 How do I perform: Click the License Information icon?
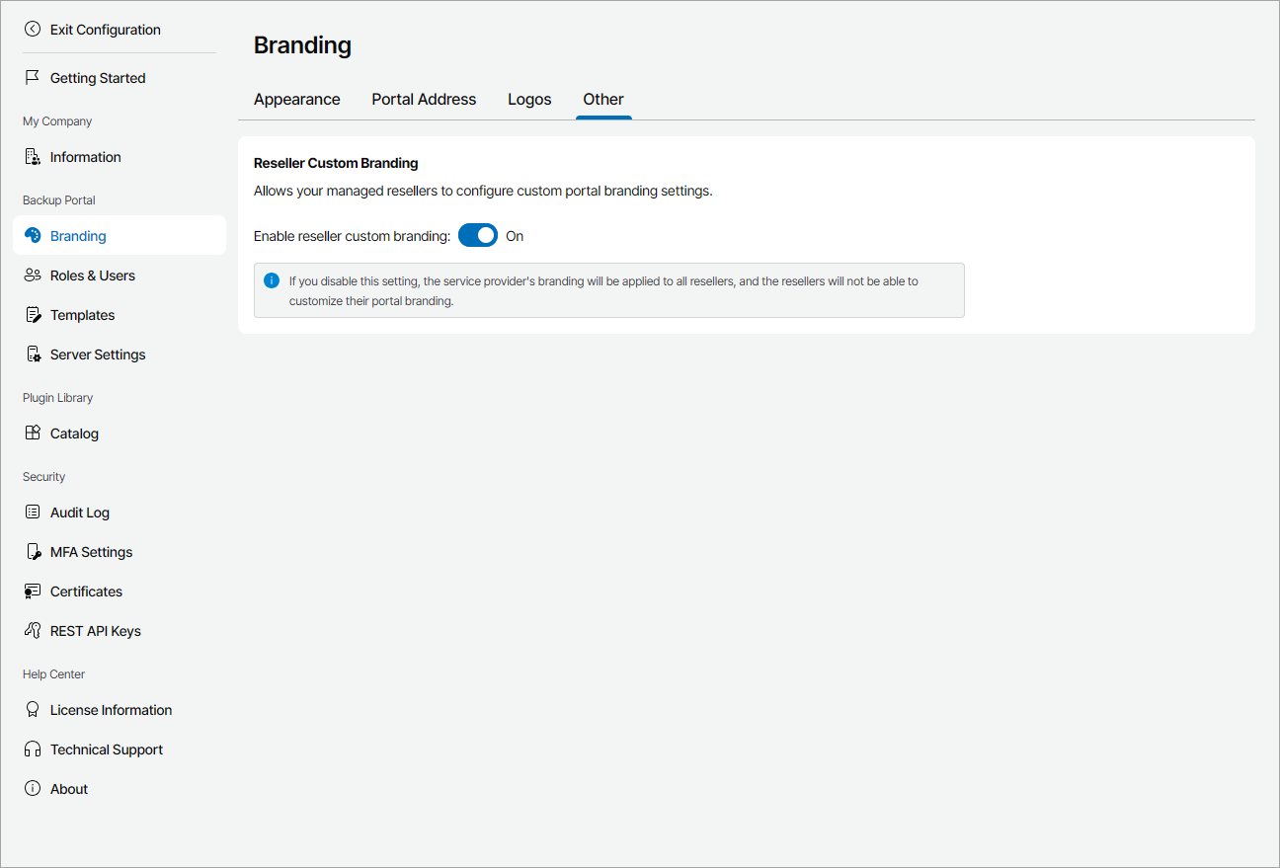[33, 709]
